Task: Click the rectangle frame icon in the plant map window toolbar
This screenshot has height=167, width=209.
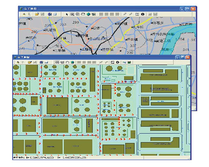Action: 113,62
